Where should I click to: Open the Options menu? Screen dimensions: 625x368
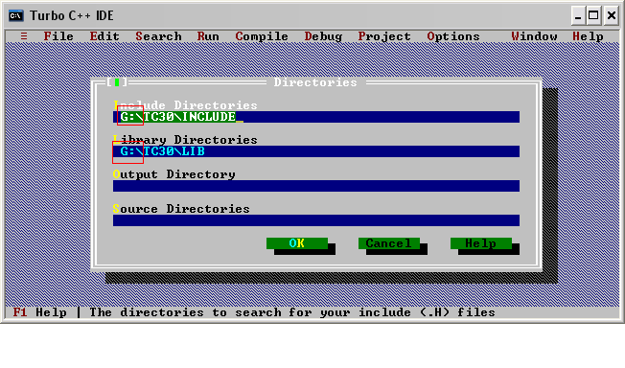click(x=453, y=36)
